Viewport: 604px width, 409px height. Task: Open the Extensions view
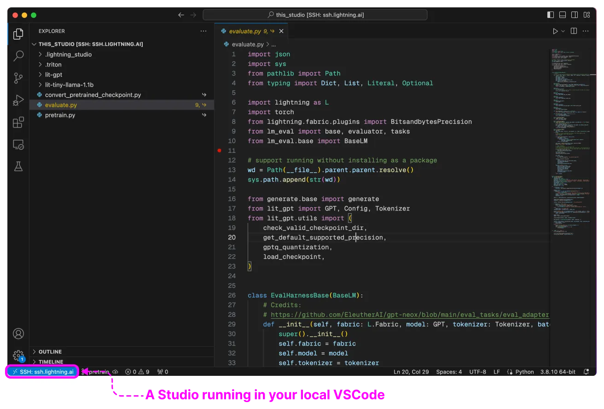[18, 123]
